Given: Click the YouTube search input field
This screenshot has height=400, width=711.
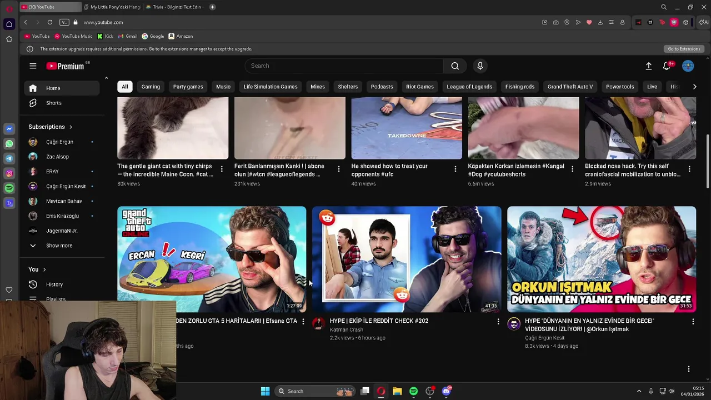Looking at the screenshot, I should 344,66.
